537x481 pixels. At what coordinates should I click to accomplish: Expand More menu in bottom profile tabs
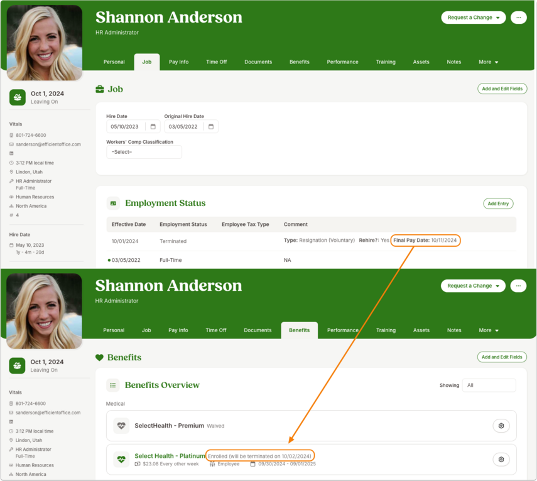pos(489,330)
